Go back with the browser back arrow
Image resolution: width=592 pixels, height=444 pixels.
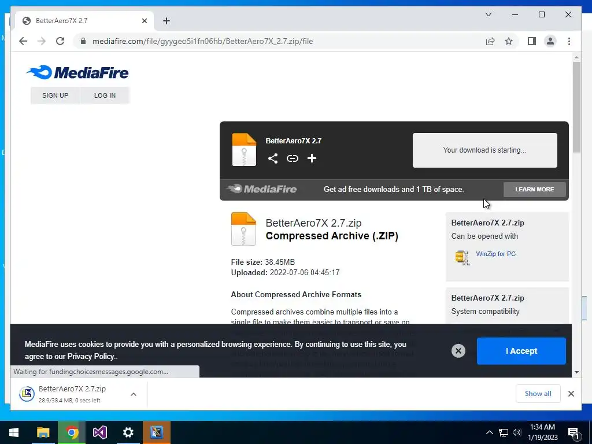pyautogui.click(x=23, y=41)
